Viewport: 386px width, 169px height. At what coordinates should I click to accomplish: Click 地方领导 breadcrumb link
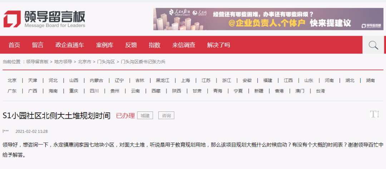click(x=63, y=62)
